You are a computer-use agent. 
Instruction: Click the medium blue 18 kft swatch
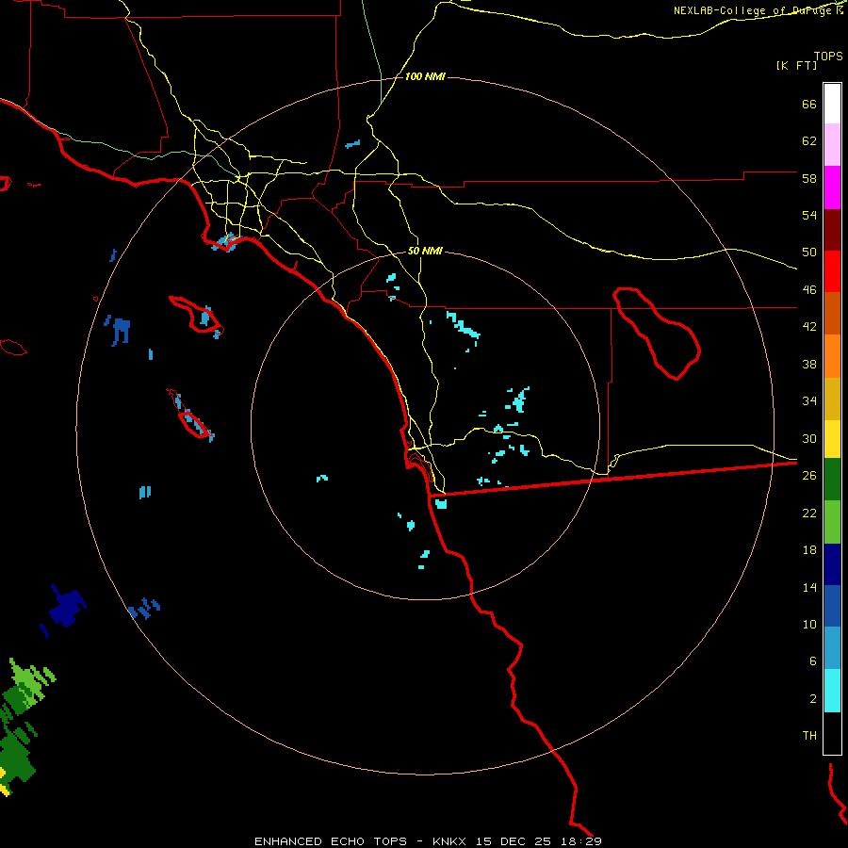coord(832,607)
